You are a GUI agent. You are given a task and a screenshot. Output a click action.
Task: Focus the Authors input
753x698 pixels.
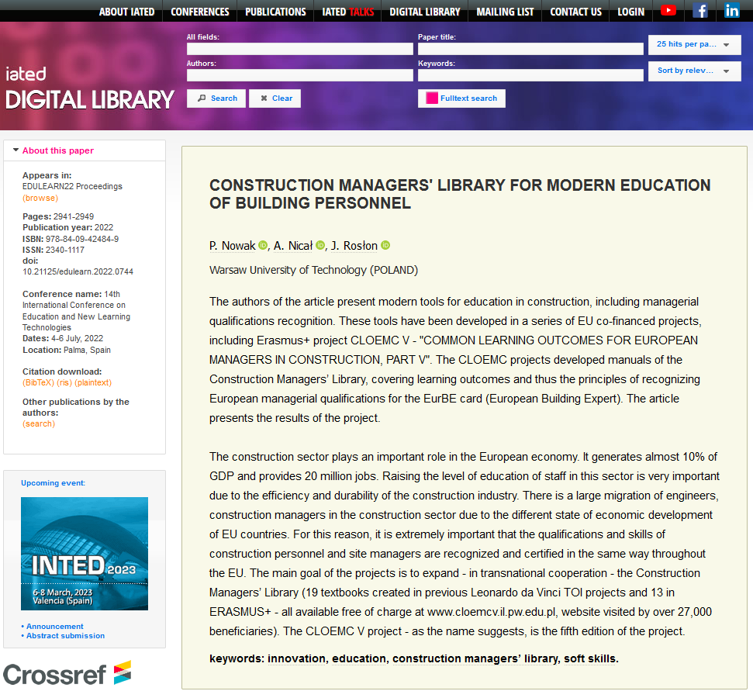pyautogui.click(x=299, y=75)
